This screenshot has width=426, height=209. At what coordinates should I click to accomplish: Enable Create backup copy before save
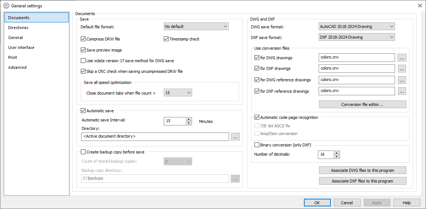tap(83, 152)
